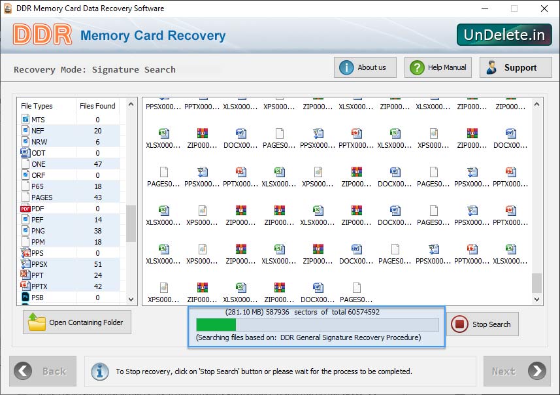Select the PNG image icon

(x=25, y=231)
